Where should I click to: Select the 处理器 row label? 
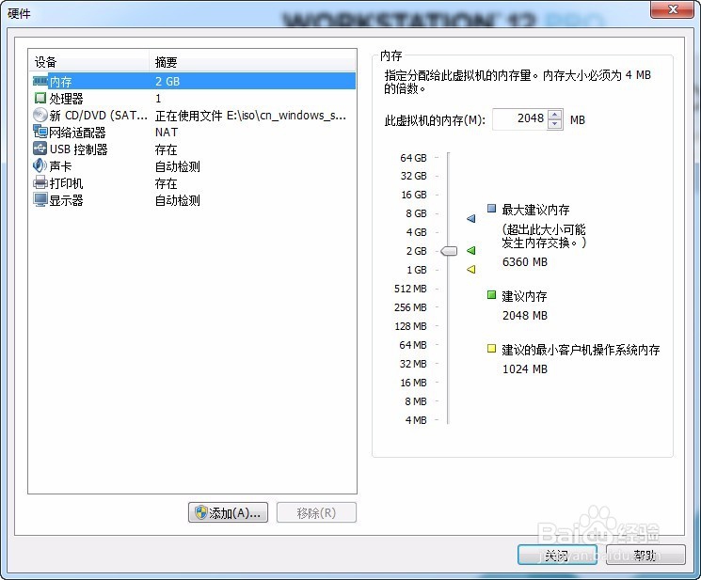[66, 98]
